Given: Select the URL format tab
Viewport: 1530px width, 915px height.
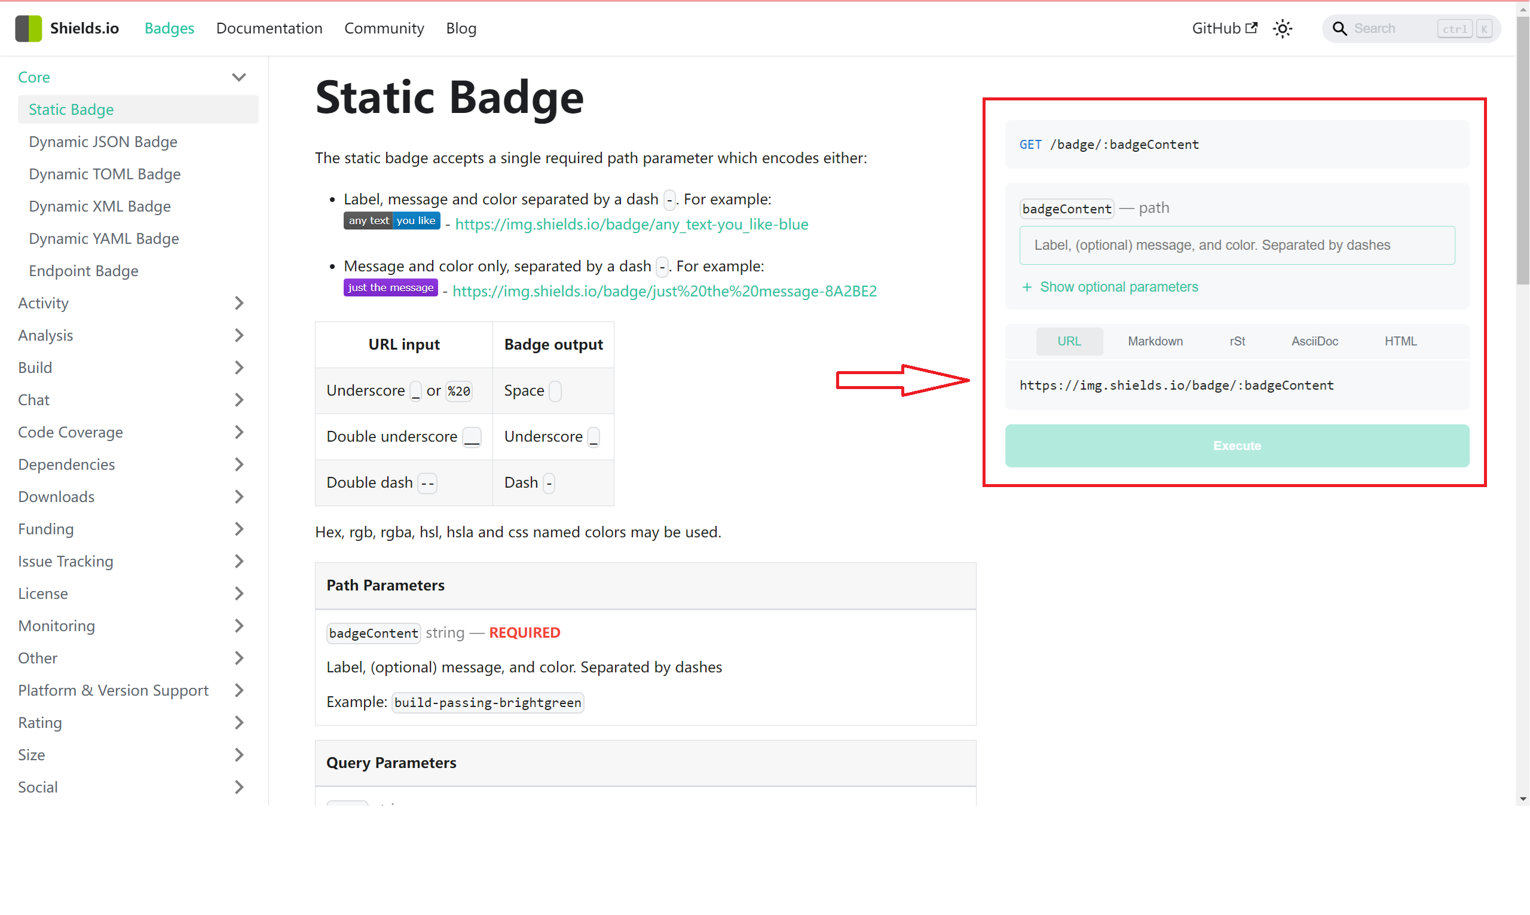Looking at the screenshot, I should click(x=1070, y=342).
